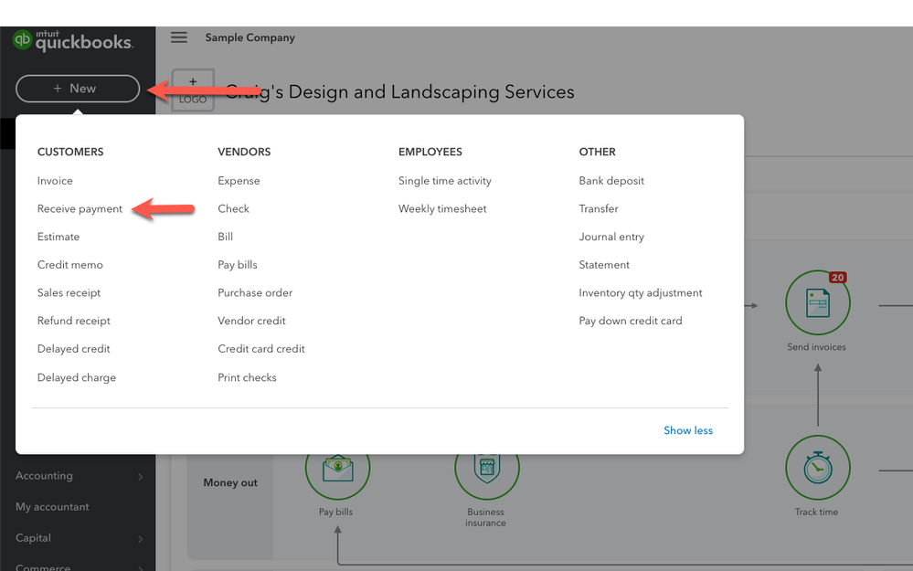Open the Business insurance icon
This screenshot has height=571, width=913.
486,468
